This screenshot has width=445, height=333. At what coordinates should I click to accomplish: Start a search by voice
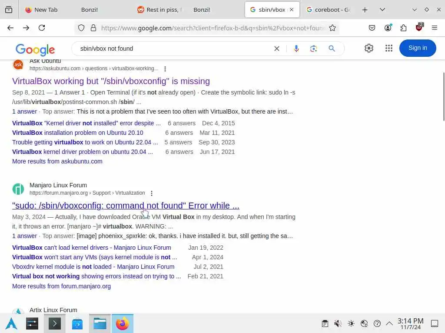click(x=296, y=49)
